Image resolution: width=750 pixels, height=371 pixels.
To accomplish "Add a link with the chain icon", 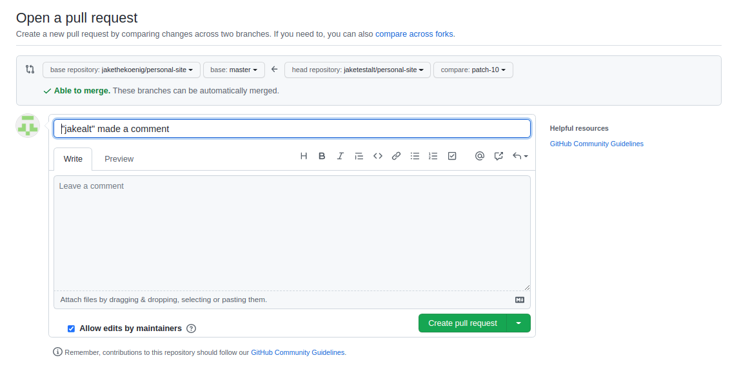I will [396, 156].
